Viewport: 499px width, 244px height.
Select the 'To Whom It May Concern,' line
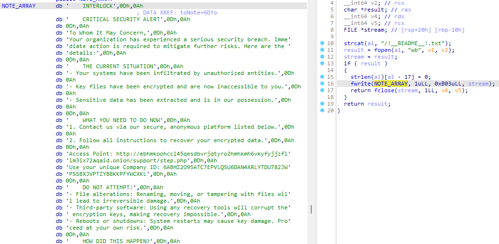click(x=116, y=33)
